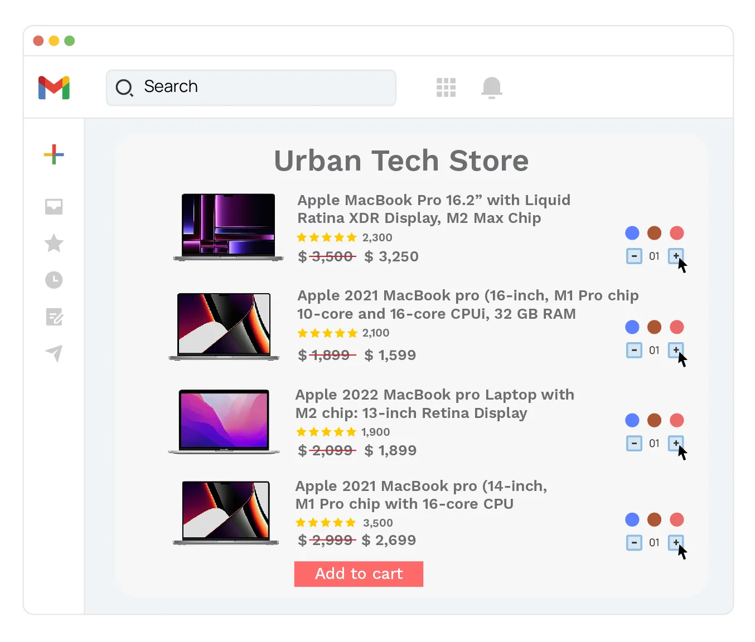Open the snoozed clock icon in sidebar
Screen dimensions: 755x642
[54, 280]
